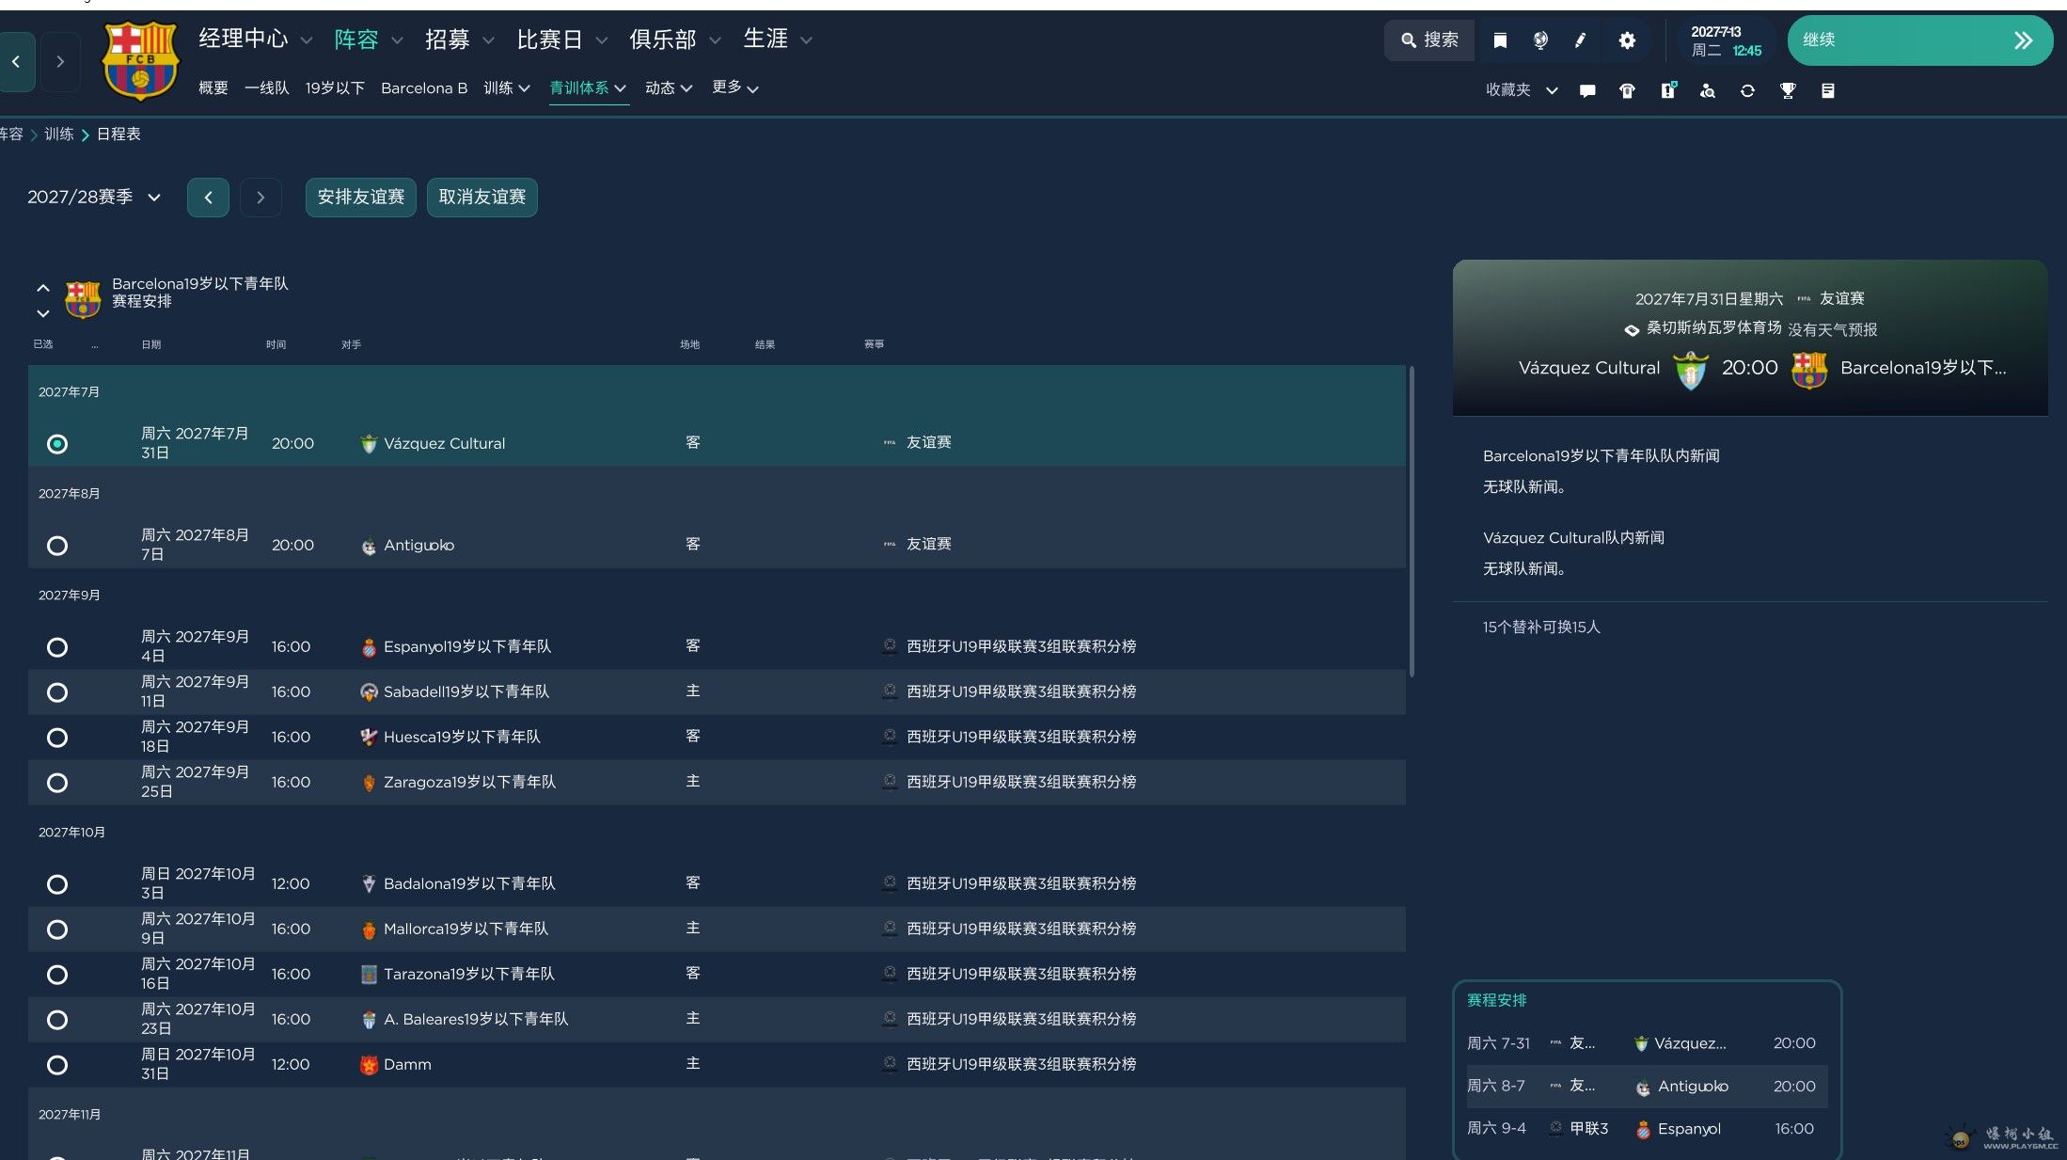
Task: Open the settings gear icon
Action: tap(1627, 40)
